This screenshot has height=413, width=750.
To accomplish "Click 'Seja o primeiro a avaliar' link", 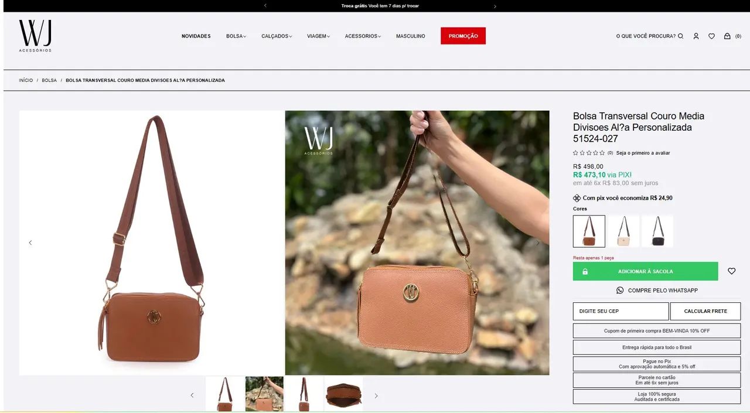I will pos(643,153).
